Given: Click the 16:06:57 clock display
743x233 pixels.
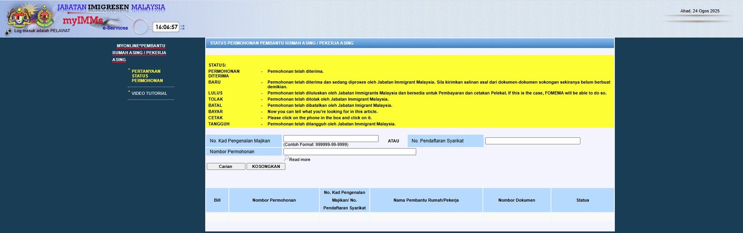Looking at the screenshot, I should click(166, 27).
